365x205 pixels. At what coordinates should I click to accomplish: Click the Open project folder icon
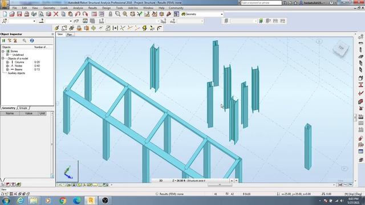tap(12, 14)
